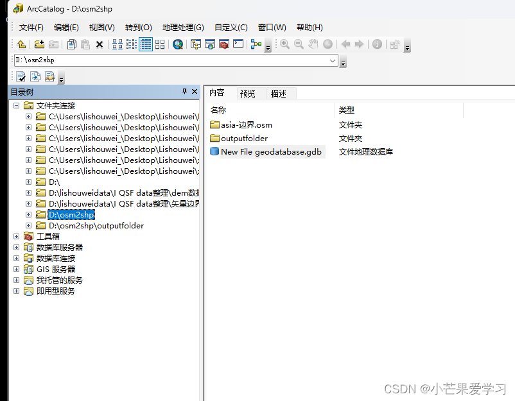
Task: Click the Zoom Out magnifier icon
Action: (x=299, y=44)
